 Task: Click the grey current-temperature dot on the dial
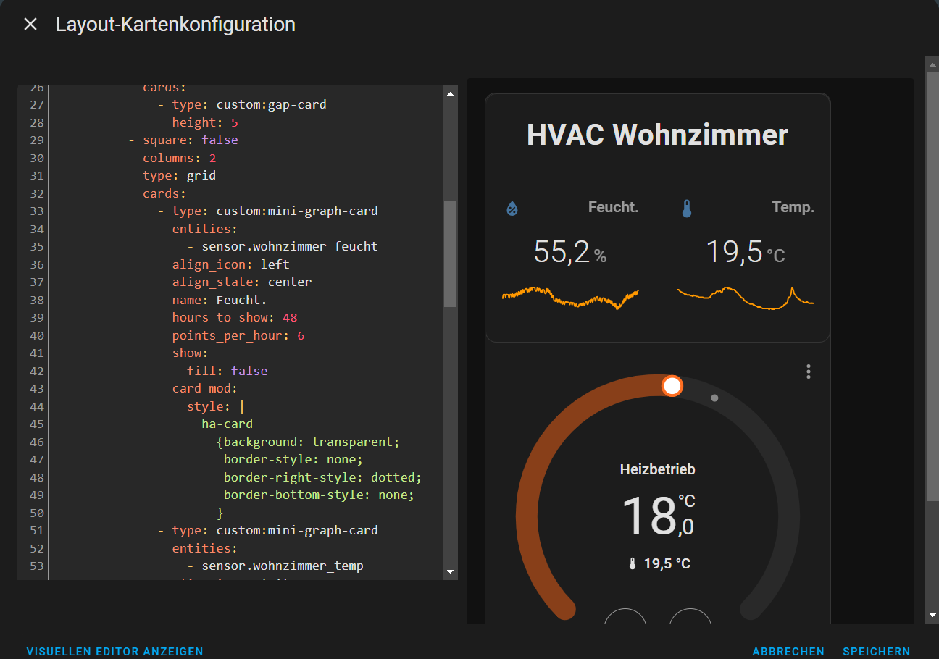pyautogui.click(x=714, y=398)
